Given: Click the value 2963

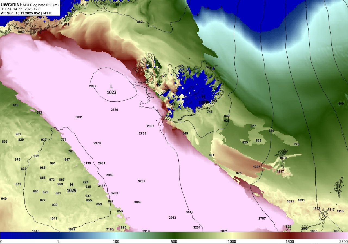Looking at the screenshot, I should tap(172, 218).
